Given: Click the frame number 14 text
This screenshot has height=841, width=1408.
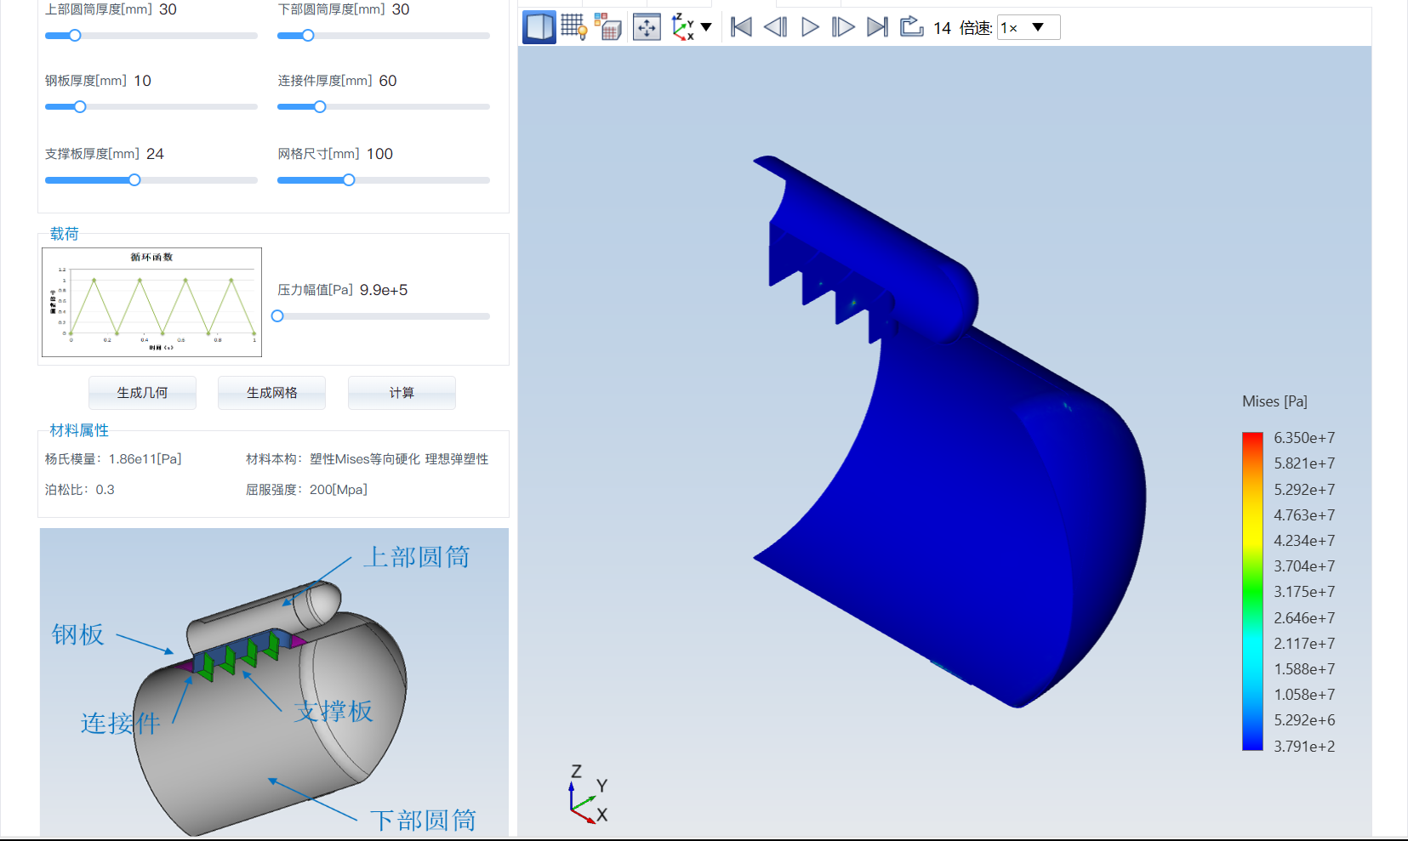Looking at the screenshot, I should [942, 28].
